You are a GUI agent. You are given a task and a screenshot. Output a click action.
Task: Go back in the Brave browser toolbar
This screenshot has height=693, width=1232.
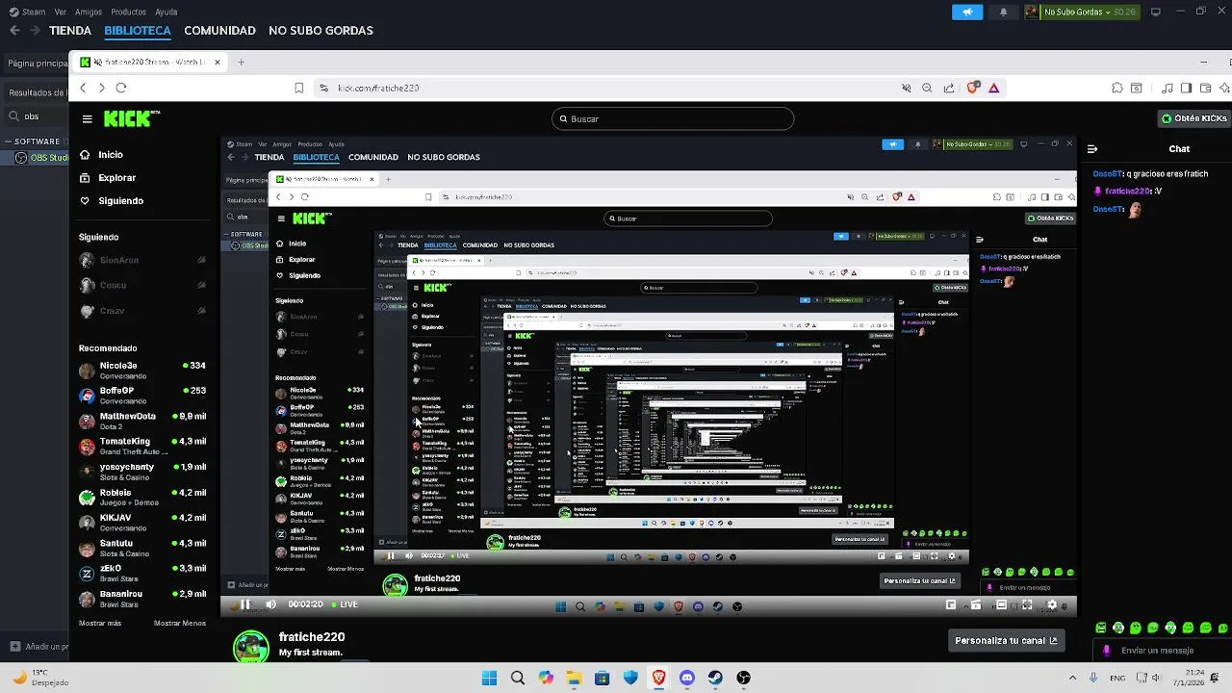pyautogui.click(x=83, y=88)
